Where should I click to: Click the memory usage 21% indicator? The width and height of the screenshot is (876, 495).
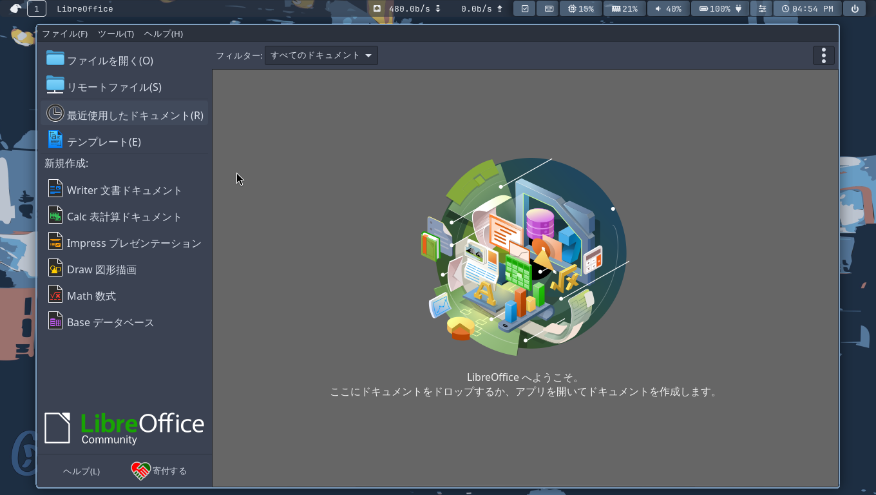point(625,9)
